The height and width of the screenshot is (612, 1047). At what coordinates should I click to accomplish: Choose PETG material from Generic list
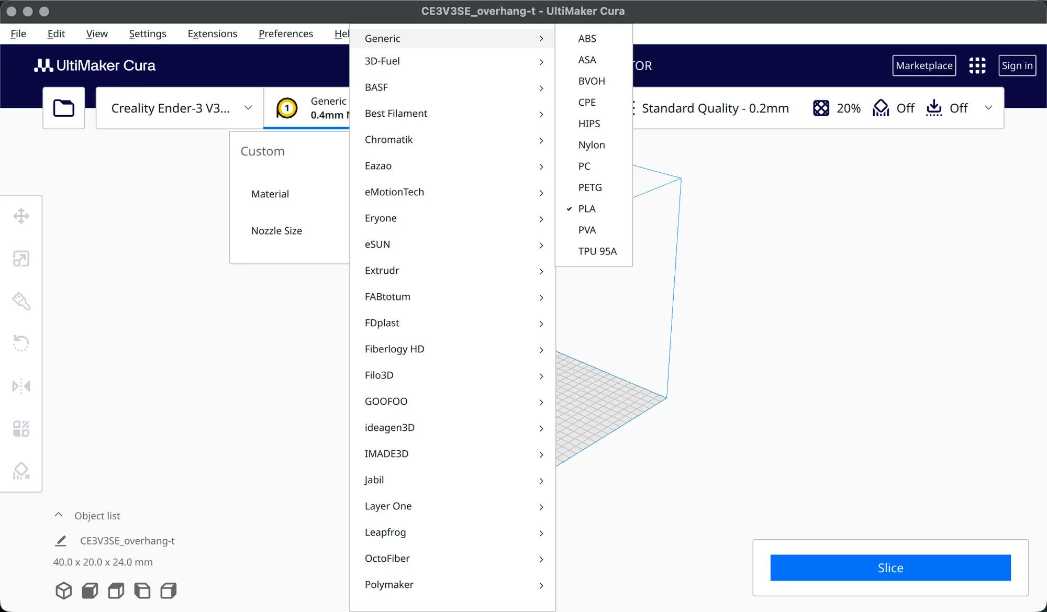pos(594,187)
